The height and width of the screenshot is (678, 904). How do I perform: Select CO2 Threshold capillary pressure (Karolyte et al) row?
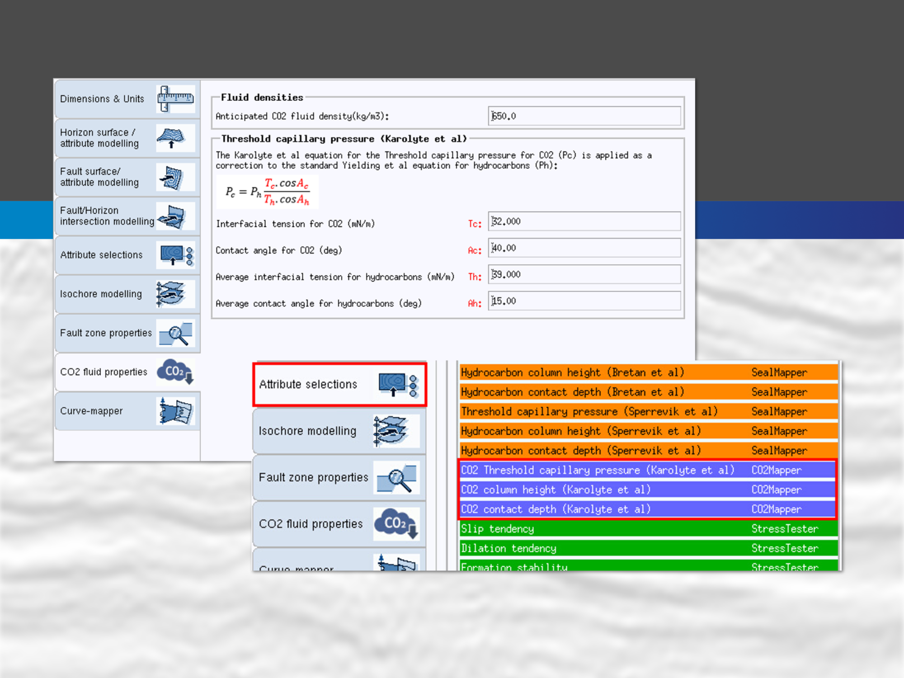pyautogui.click(x=649, y=470)
